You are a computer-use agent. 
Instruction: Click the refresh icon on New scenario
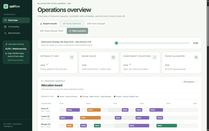click(70, 31)
